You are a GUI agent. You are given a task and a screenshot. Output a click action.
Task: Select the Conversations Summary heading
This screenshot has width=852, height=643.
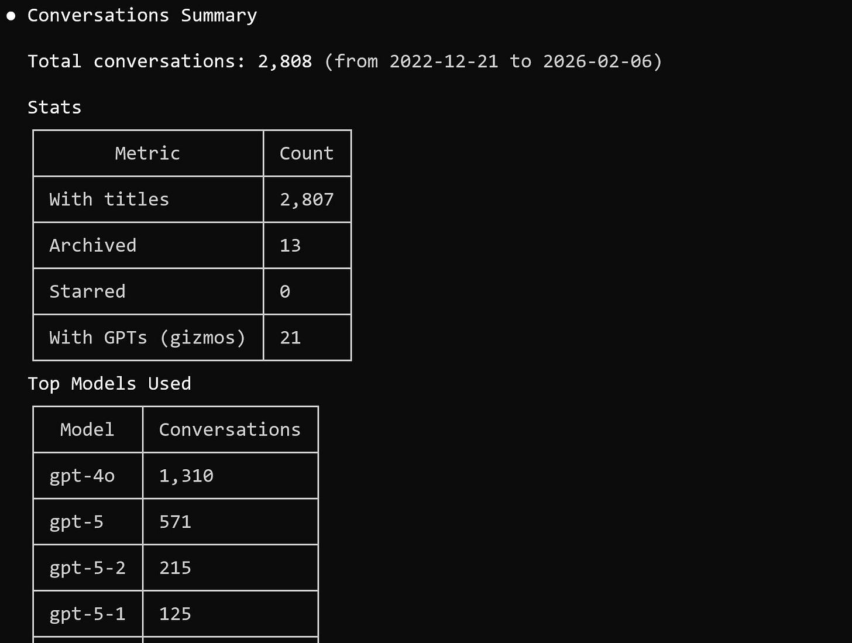pos(142,15)
